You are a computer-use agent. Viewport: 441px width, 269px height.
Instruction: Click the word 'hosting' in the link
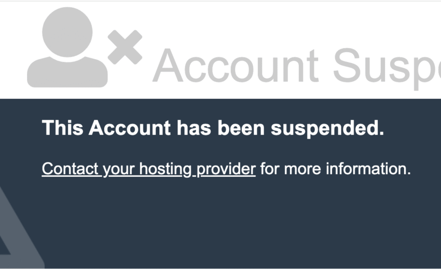[166, 169]
